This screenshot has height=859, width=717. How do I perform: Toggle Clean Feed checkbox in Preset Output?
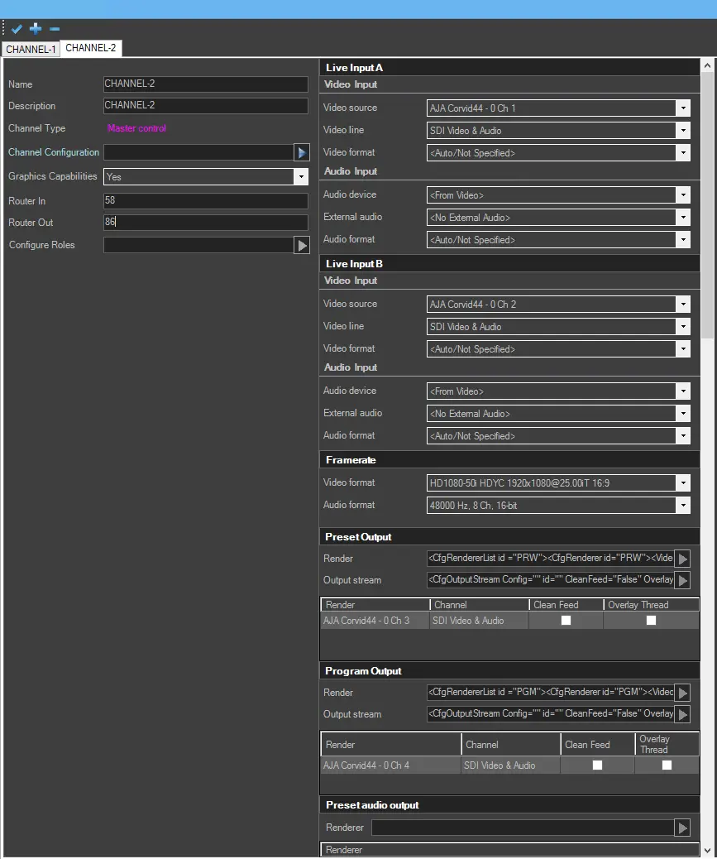coord(566,621)
